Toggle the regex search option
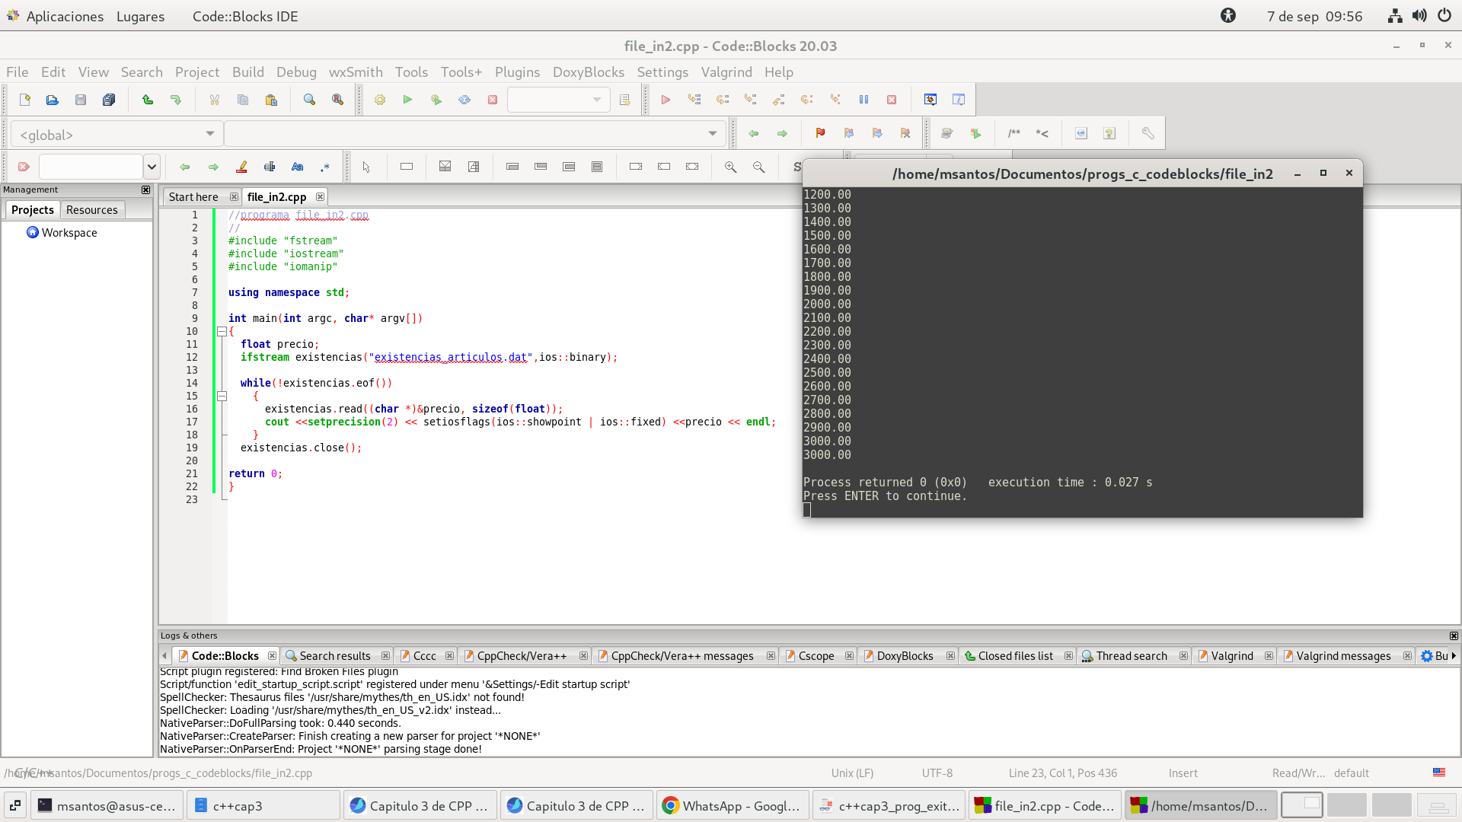Viewport: 1462px width, 822px height. click(325, 167)
